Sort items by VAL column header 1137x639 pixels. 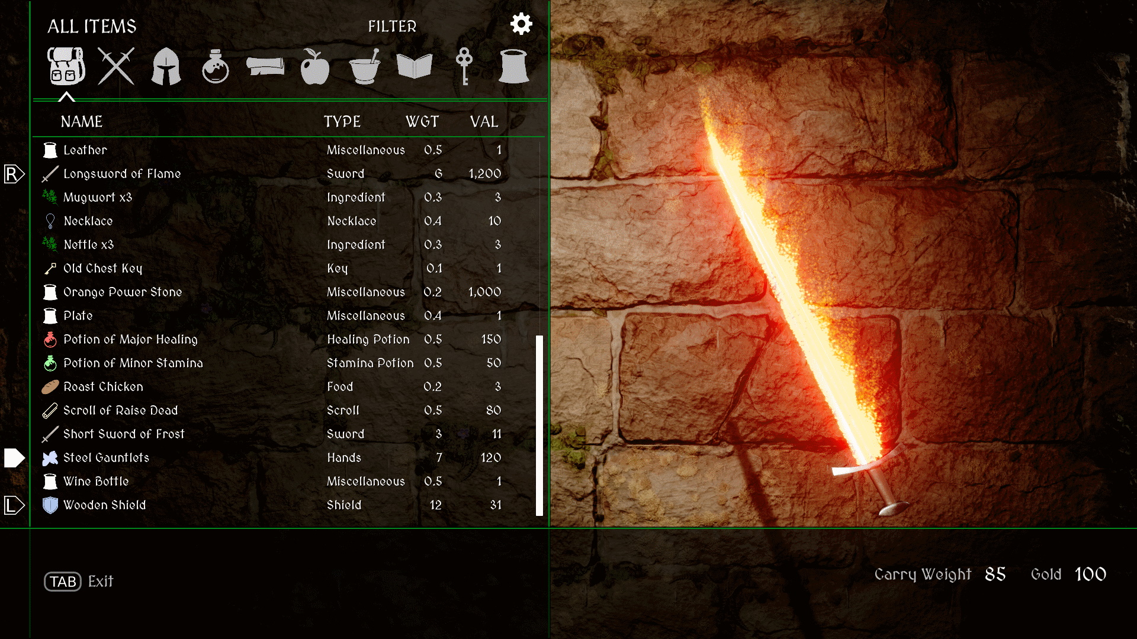click(481, 121)
